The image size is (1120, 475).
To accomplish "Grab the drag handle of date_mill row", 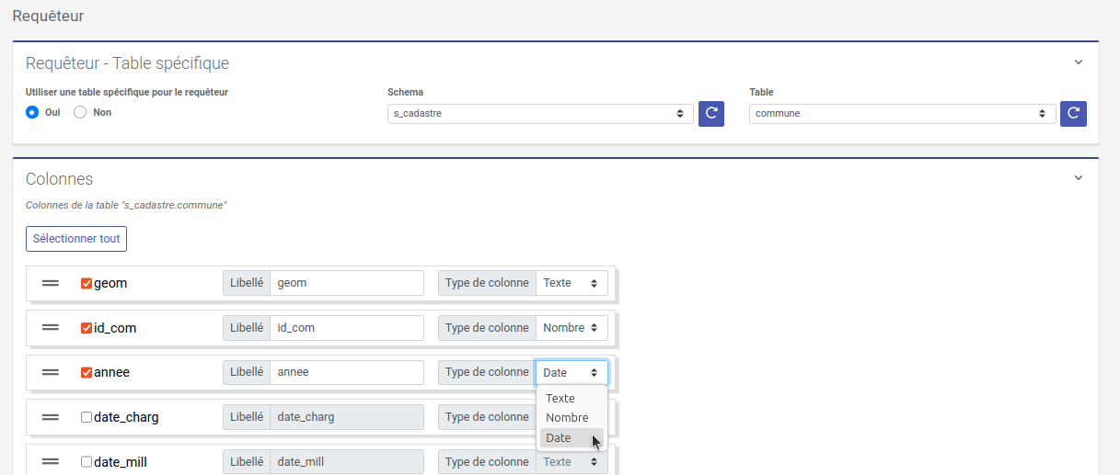I will tap(51, 462).
